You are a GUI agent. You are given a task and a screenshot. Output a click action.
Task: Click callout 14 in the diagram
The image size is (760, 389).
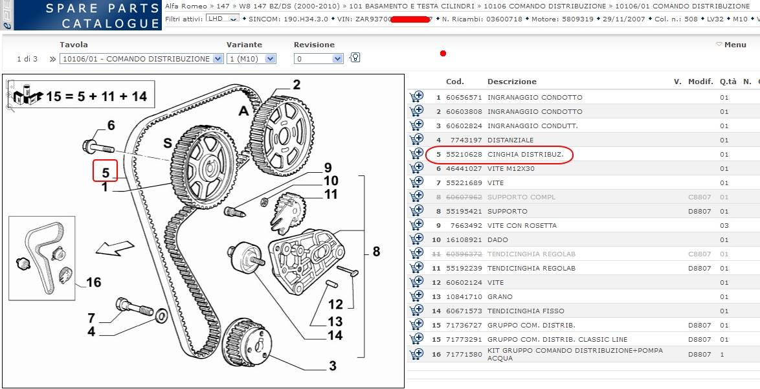coord(335,335)
